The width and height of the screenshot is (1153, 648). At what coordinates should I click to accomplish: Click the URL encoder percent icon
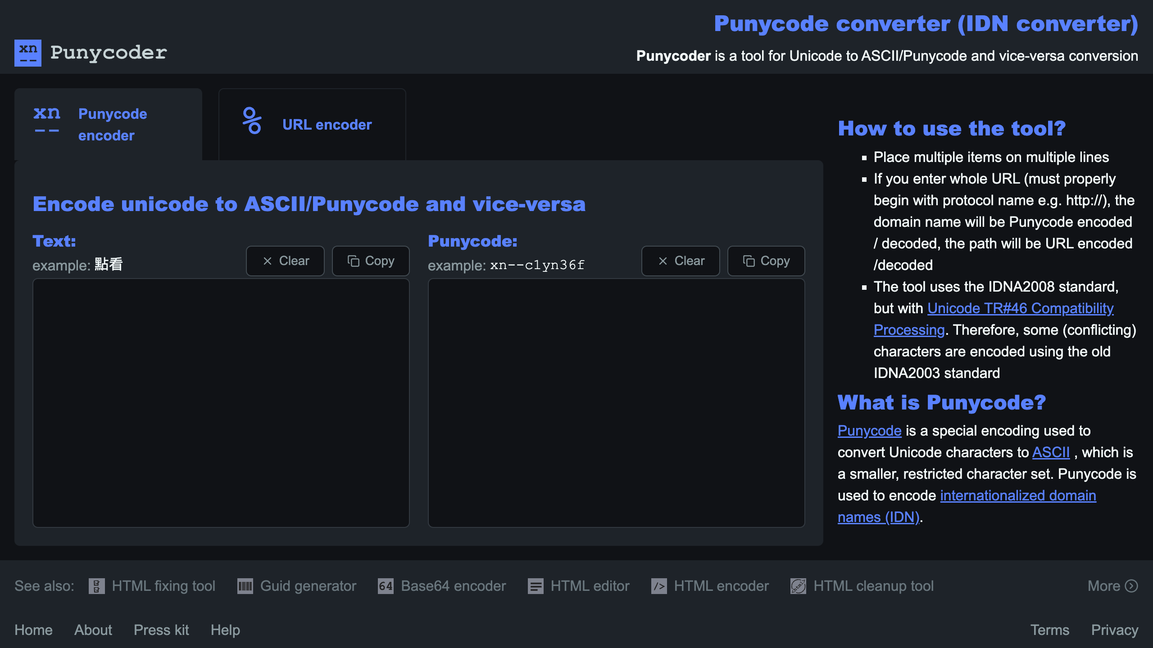point(252,121)
